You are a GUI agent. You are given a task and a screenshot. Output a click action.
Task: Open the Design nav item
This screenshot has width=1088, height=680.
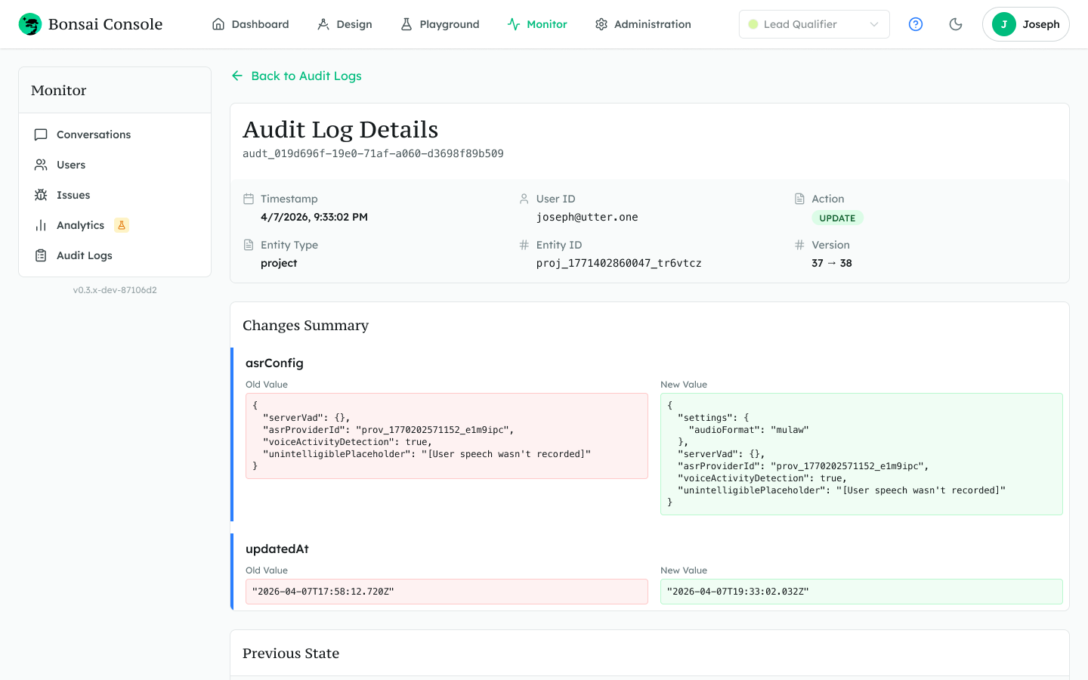[345, 24]
